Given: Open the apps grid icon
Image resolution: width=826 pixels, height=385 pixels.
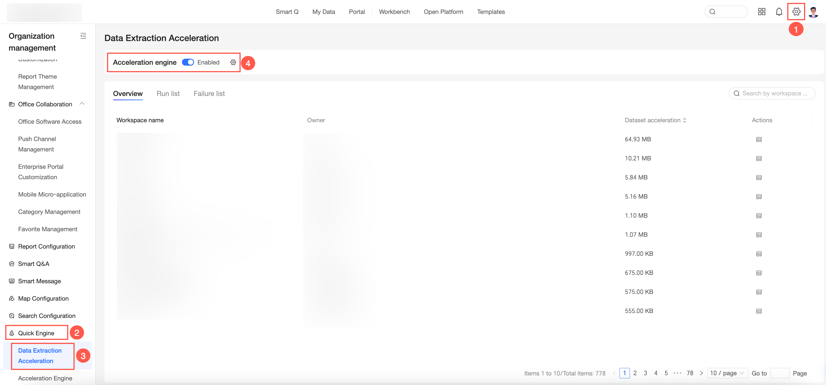Looking at the screenshot, I should (x=762, y=12).
